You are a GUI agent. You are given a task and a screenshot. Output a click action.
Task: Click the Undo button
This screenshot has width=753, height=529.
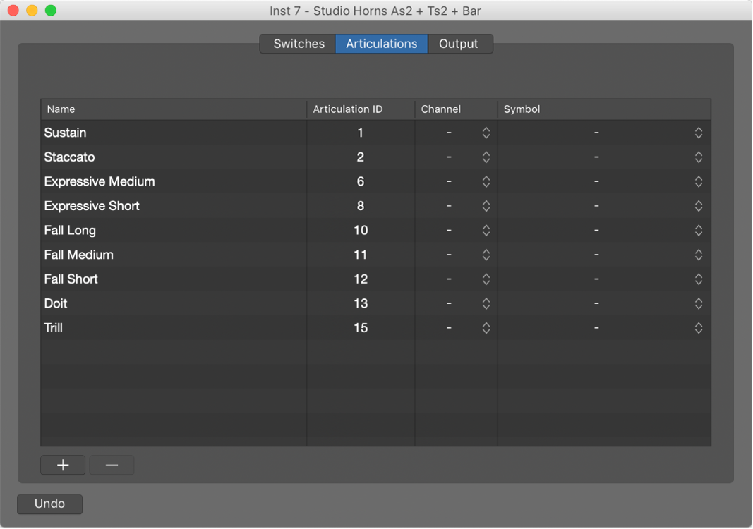[x=49, y=504]
